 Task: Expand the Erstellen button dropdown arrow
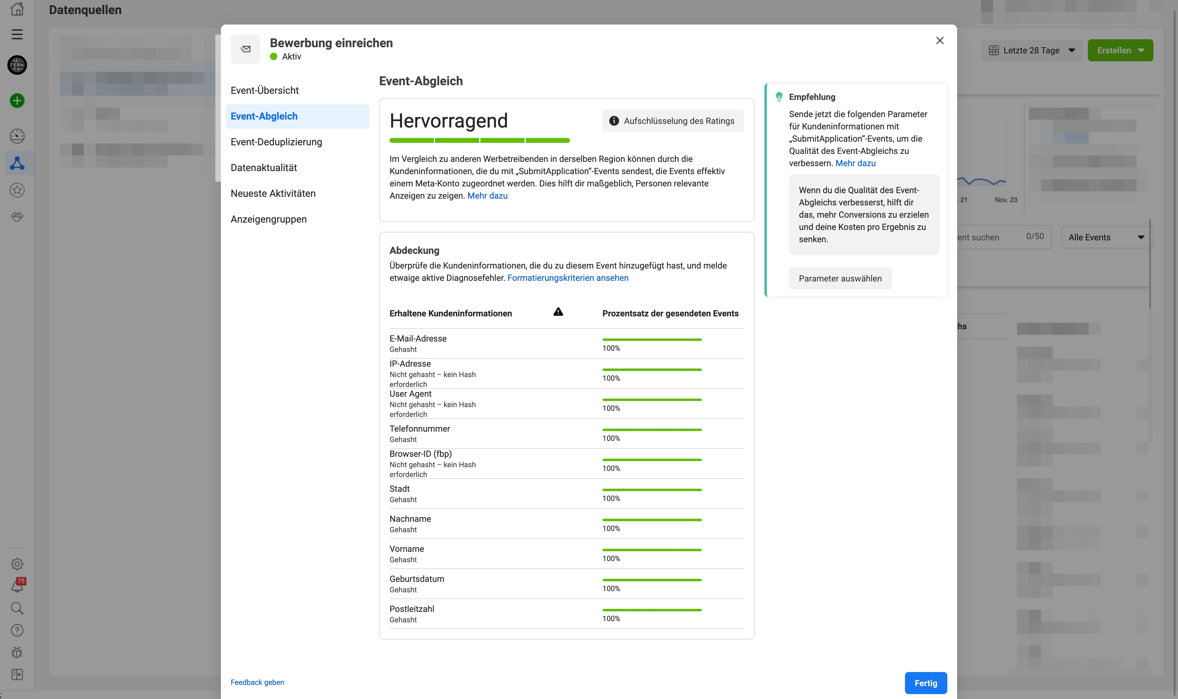click(1141, 50)
